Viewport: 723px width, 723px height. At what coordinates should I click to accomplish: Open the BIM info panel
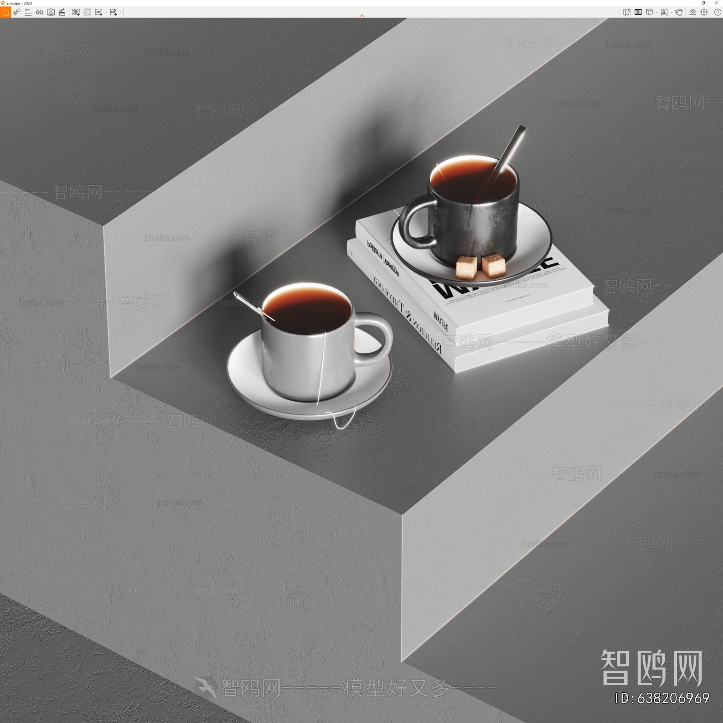click(28, 12)
